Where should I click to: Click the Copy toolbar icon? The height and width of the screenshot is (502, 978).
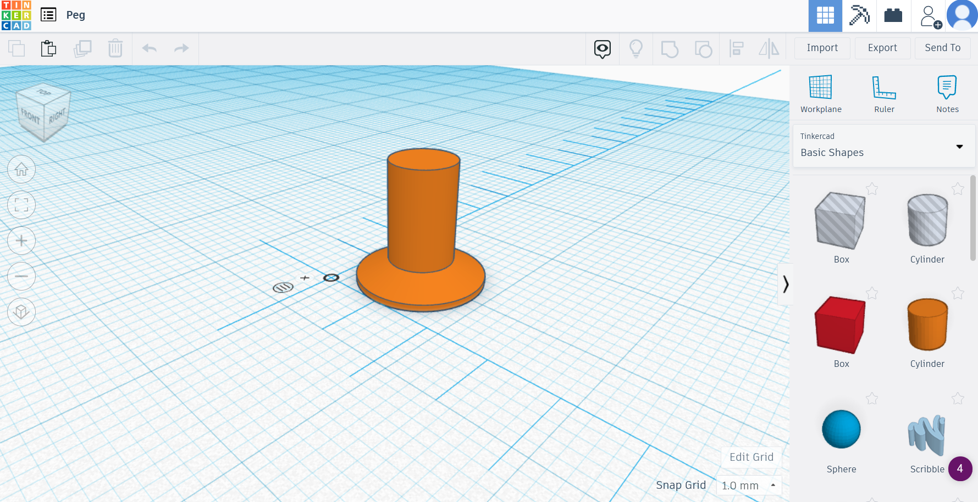pyautogui.click(x=16, y=48)
